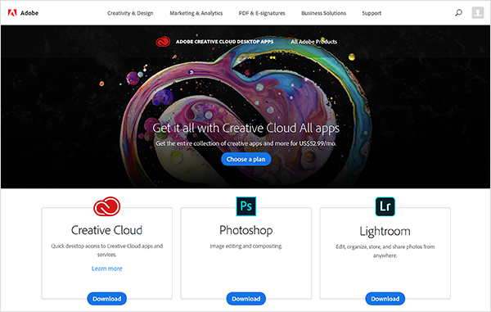Download Creative Cloud desktop app
Viewport: 491px width, 312px height.
coord(106,299)
